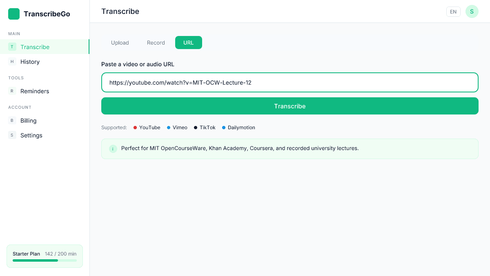The width and height of the screenshot is (490, 276).
Task: Open the user profile avatar
Action: (472, 11)
